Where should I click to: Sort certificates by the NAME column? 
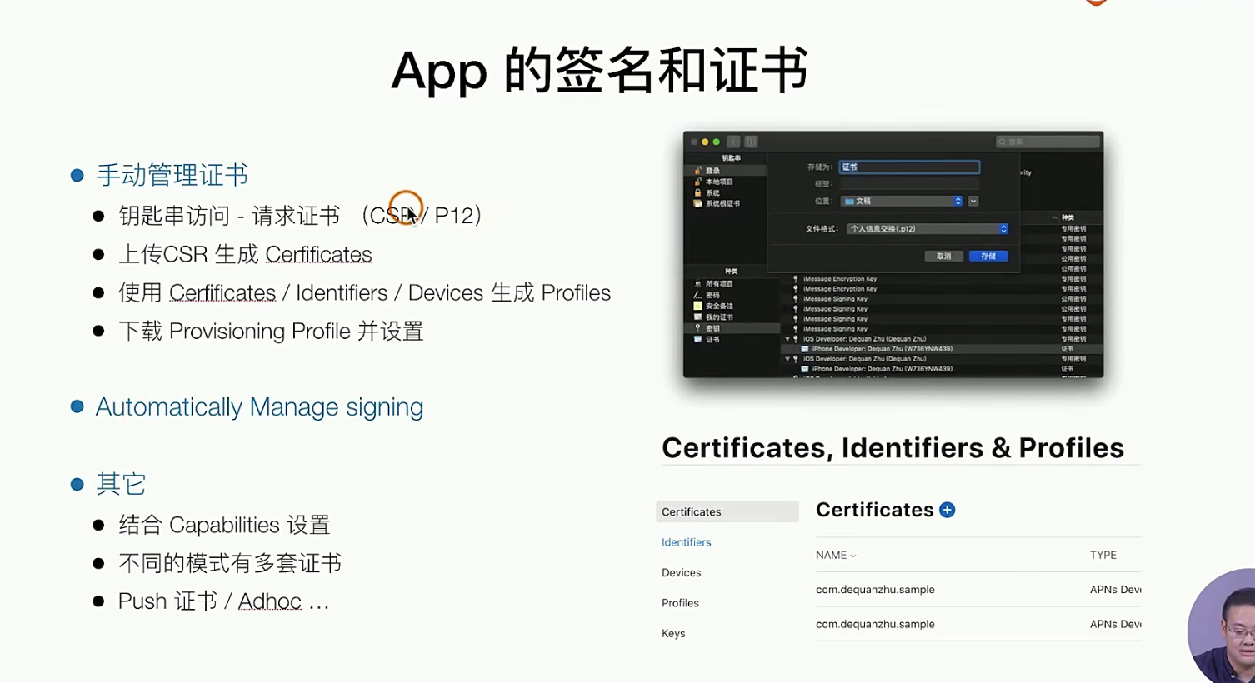tap(836, 555)
